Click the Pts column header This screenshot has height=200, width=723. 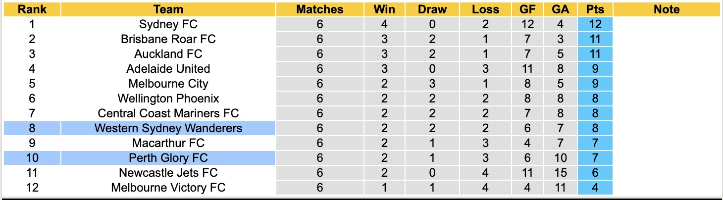pos(595,9)
